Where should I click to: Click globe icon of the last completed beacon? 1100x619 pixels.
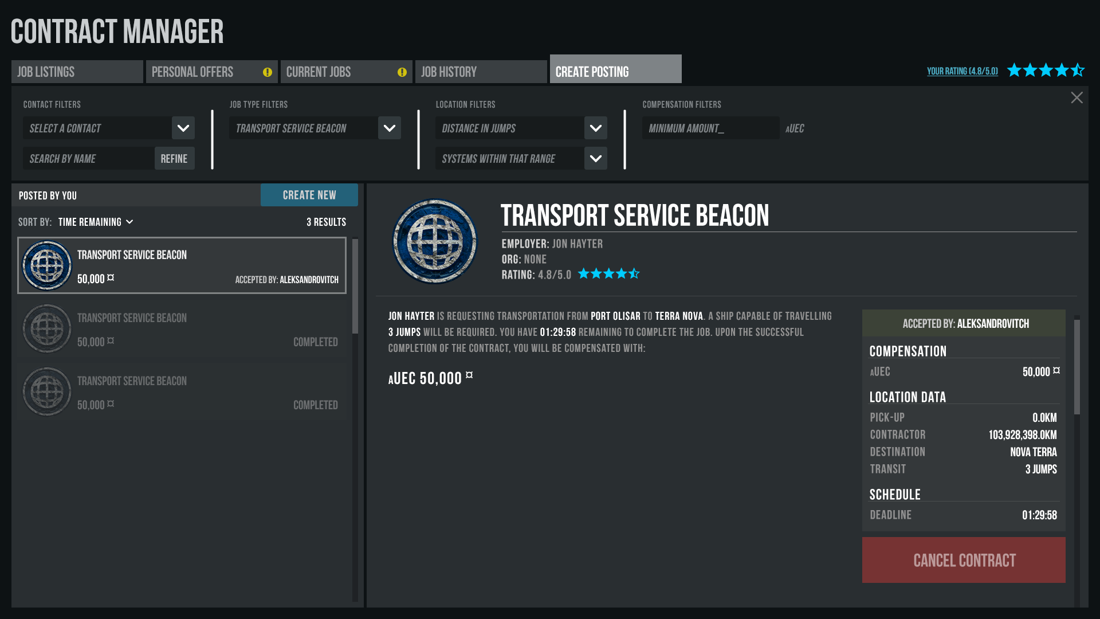point(47,391)
